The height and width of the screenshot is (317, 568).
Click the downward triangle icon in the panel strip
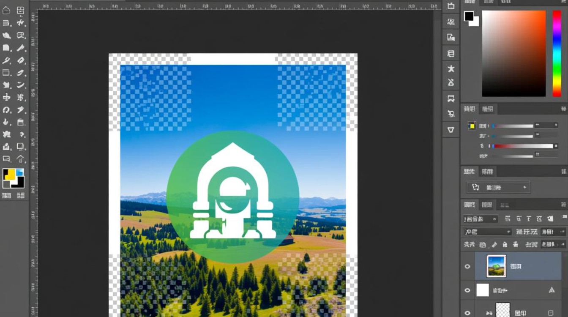(451, 130)
